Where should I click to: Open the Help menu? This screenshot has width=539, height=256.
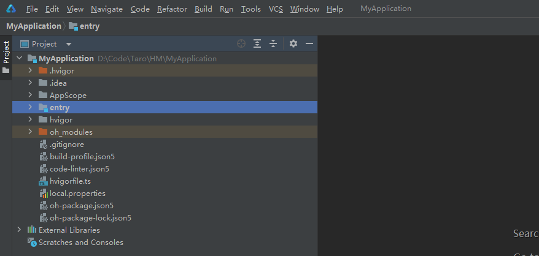point(335,9)
